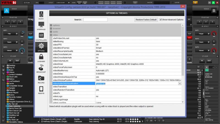Click deck A loop IN button
The width and height of the screenshot is (220, 124).
click(x=10, y=61)
